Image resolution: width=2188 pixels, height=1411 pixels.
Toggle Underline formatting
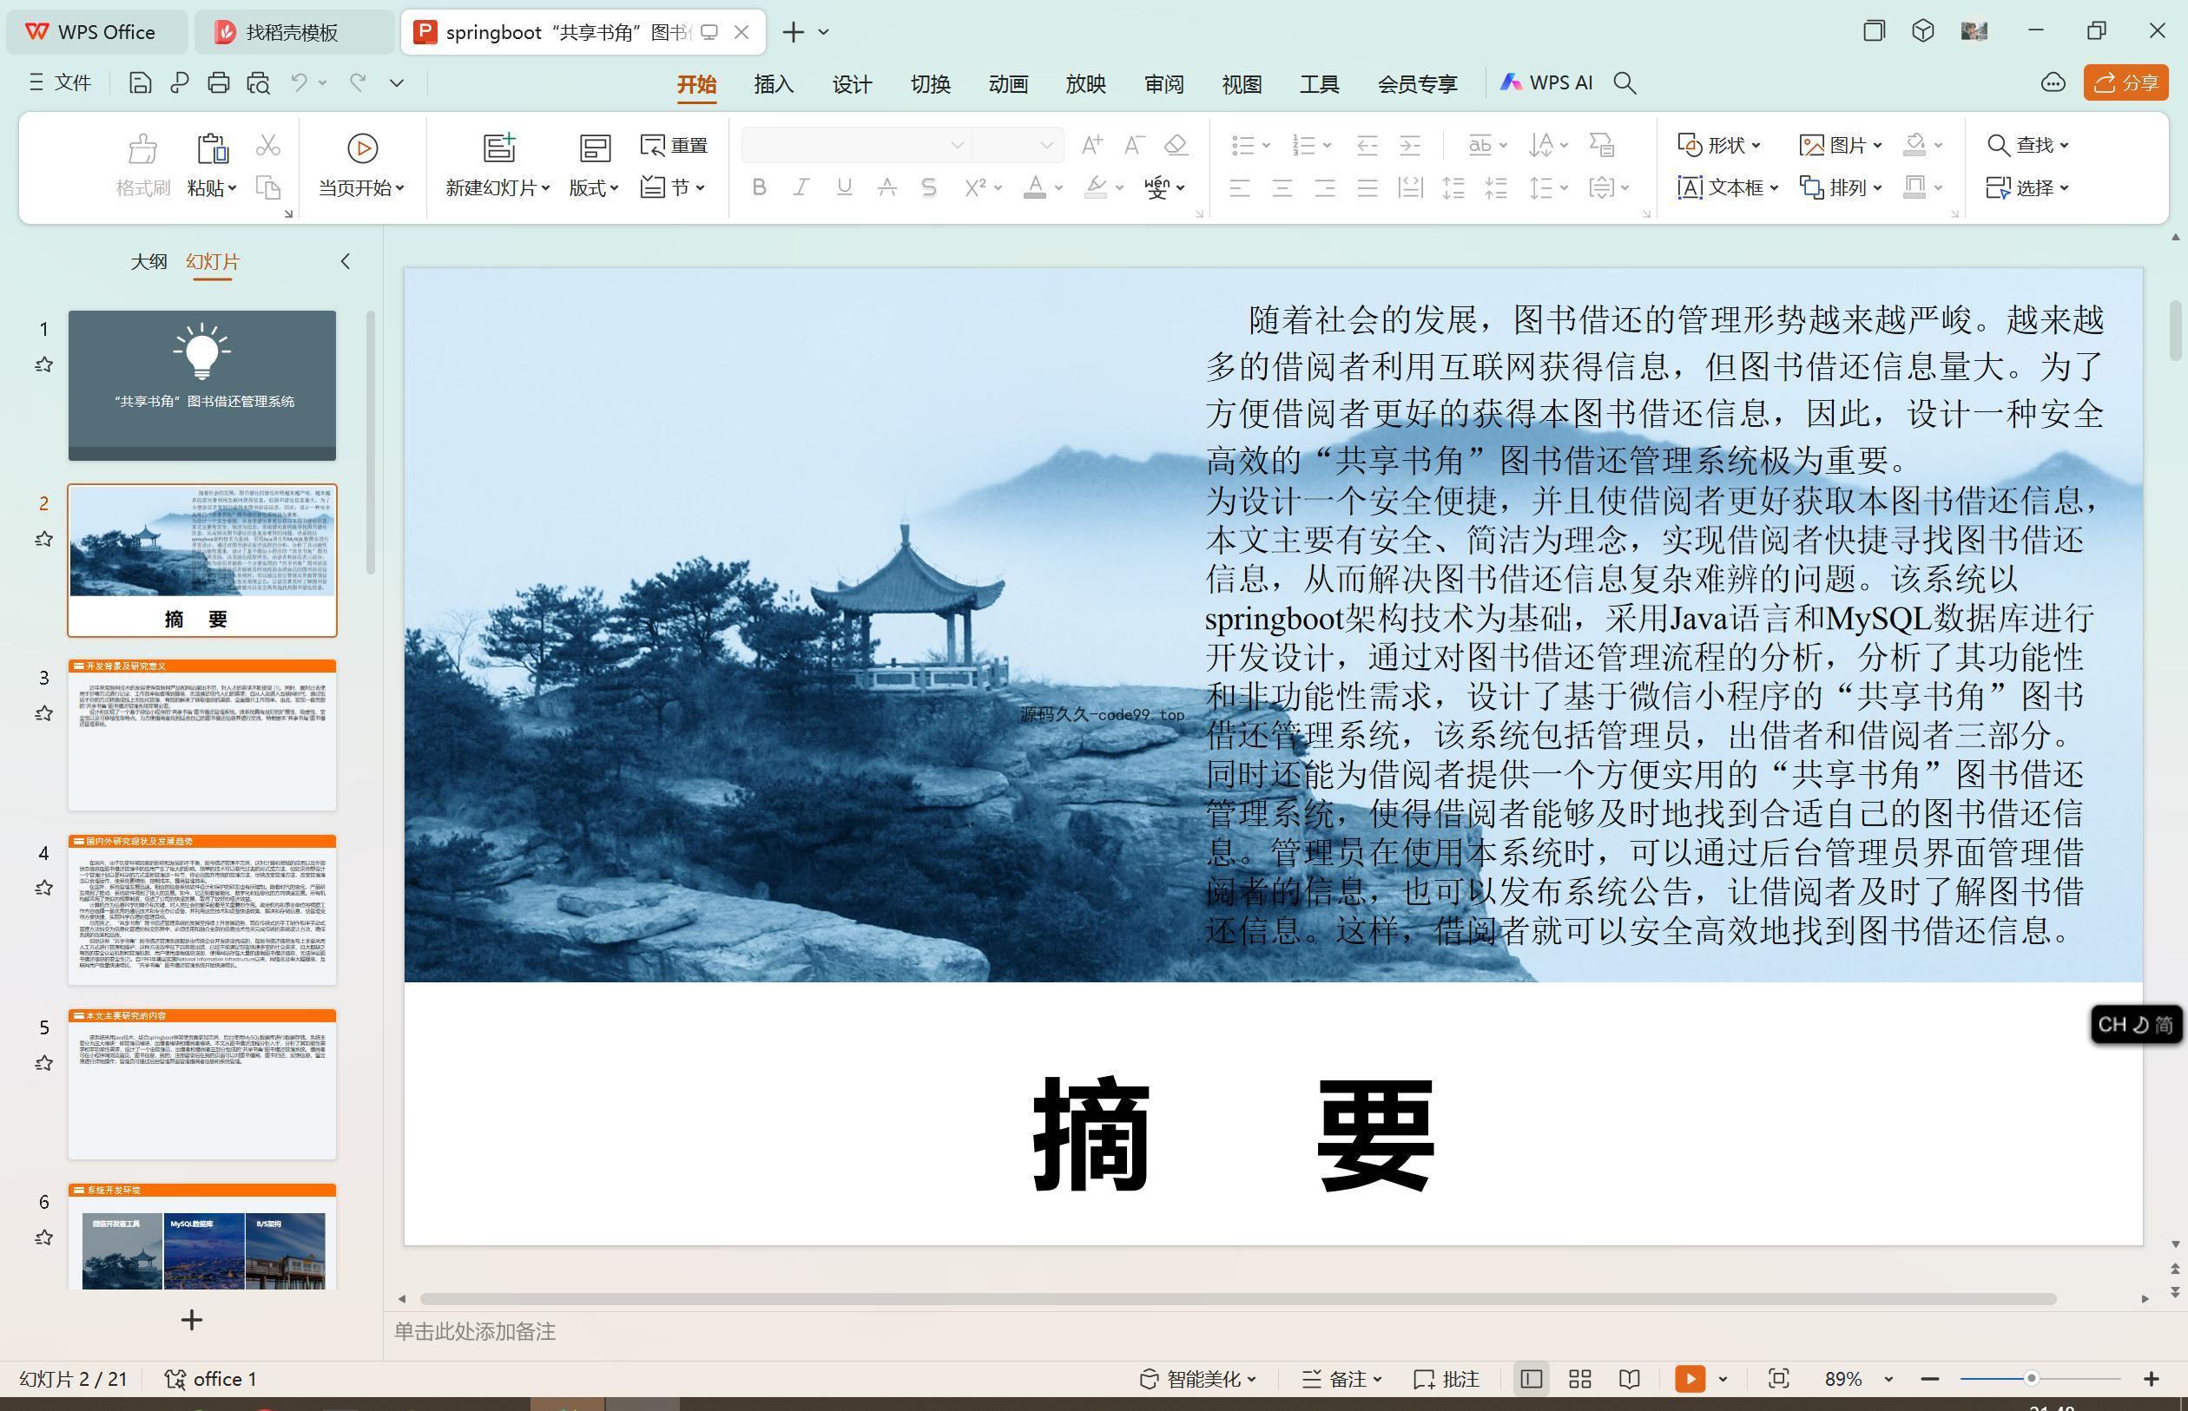click(844, 187)
